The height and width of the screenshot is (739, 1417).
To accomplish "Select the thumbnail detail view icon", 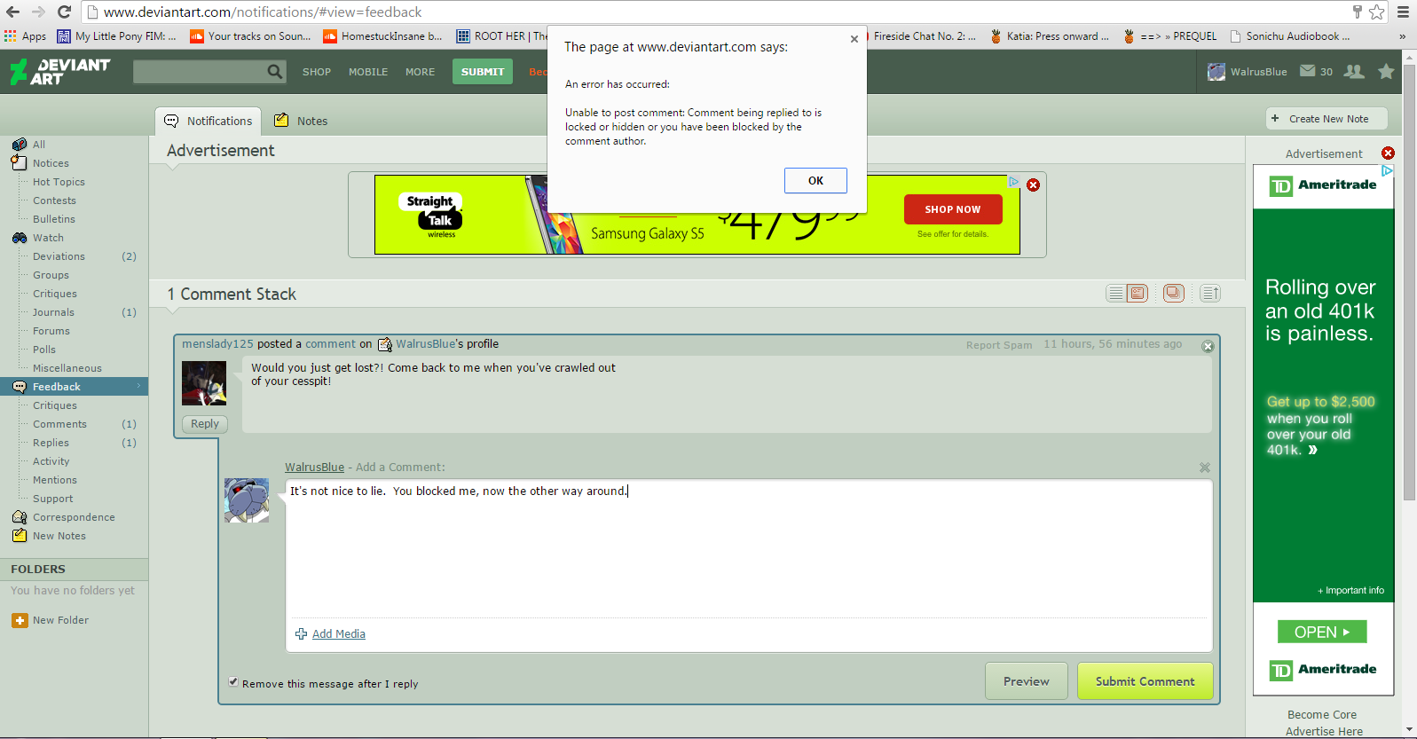I will [x=1138, y=293].
